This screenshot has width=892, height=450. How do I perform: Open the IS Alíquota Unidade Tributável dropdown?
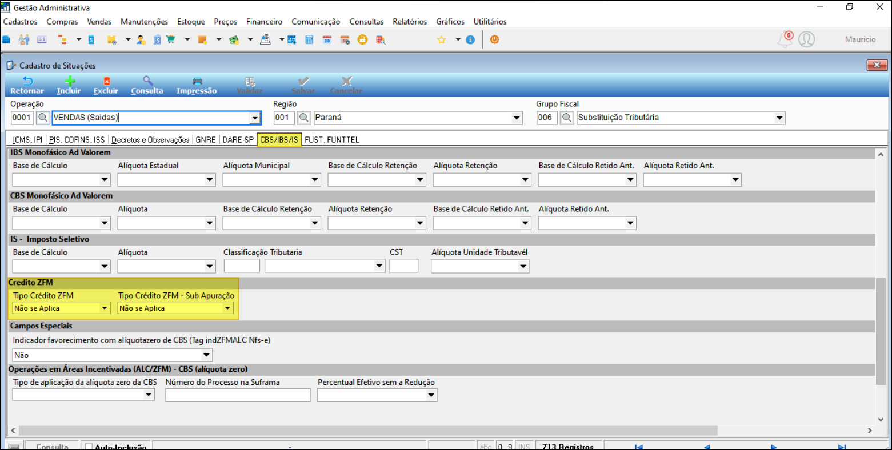(x=523, y=267)
